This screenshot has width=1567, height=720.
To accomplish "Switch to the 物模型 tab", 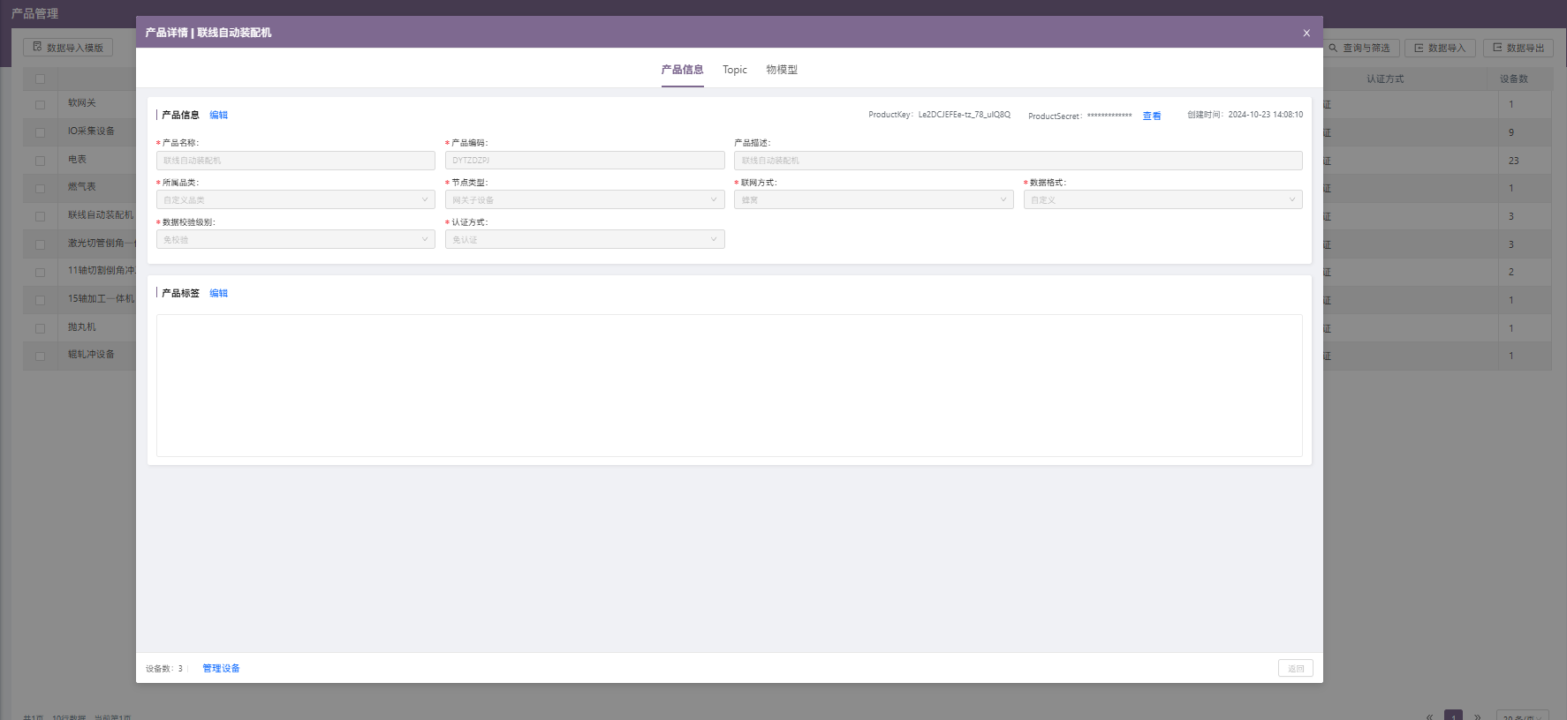I will [x=782, y=70].
